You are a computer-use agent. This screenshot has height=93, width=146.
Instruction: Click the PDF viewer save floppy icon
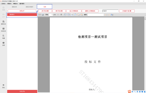pyautogui.click(x=39, y=15)
